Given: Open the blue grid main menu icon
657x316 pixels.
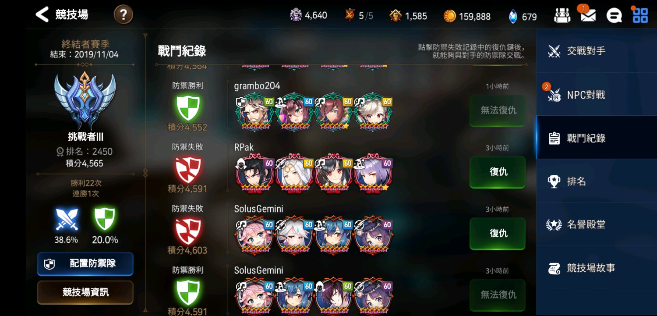Looking at the screenshot, I should coord(640,15).
